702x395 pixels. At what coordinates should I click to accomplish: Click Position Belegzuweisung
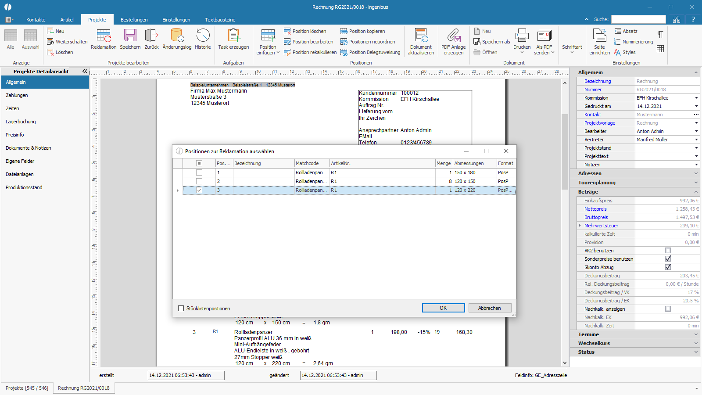pos(370,52)
